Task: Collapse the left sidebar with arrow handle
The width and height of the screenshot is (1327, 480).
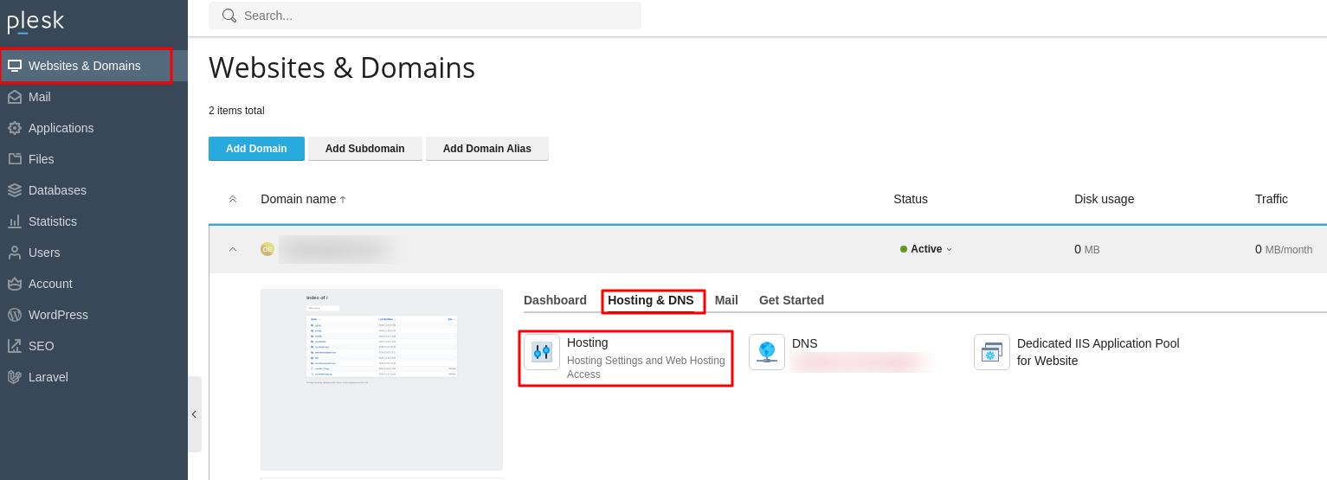Action: click(194, 414)
